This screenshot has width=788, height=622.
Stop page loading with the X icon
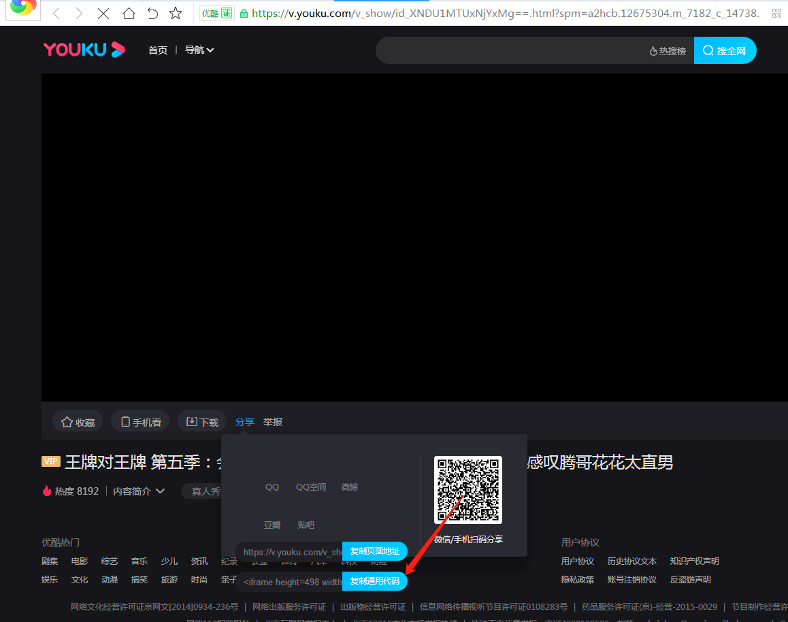coord(103,13)
